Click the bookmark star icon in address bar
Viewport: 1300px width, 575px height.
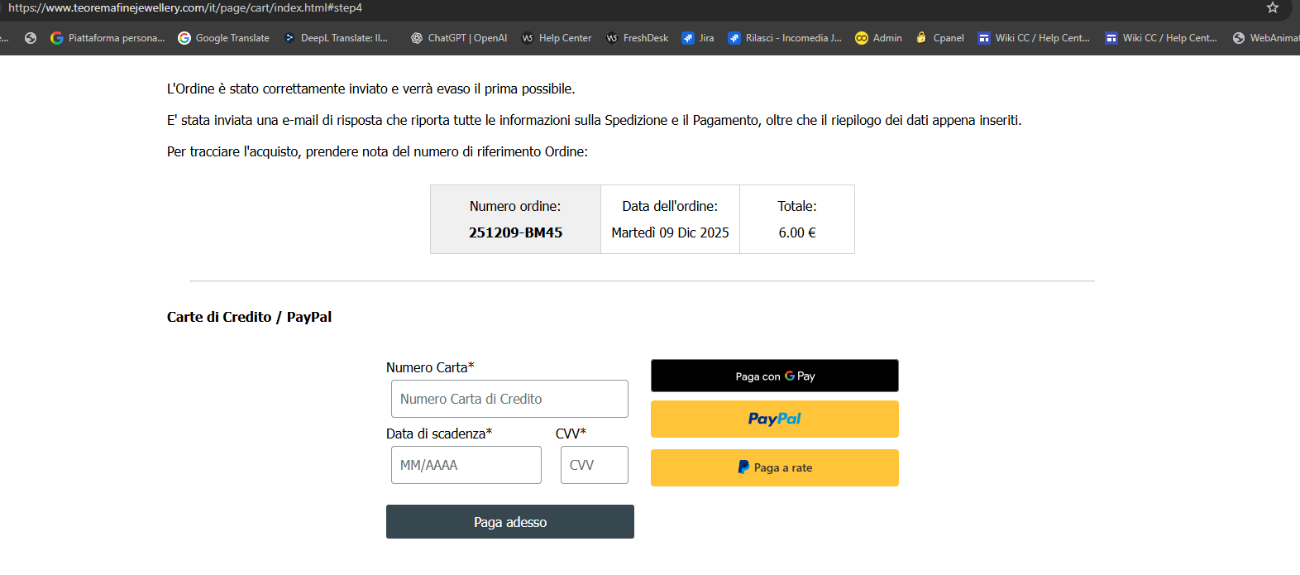click(x=1272, y=8)
